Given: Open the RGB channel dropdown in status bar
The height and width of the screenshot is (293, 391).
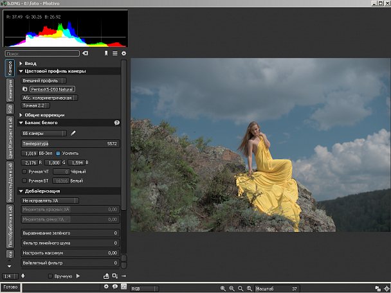Looking at the screenshot, I should pos(145,289).
